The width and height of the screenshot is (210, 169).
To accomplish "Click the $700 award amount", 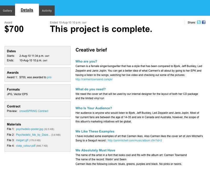I will [14, 29].
